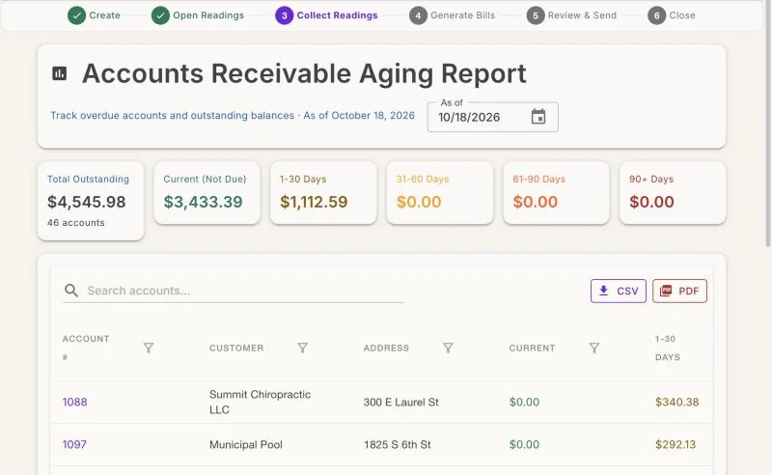Click Summit Chiropractic LLC customer cell

point(260,402)
